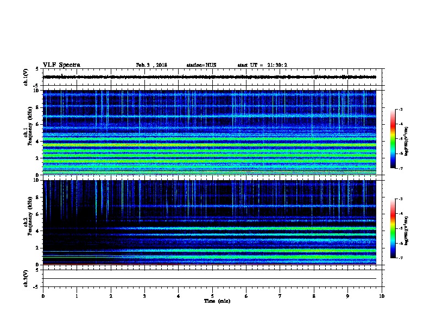Click the "4" kHz tick on ch.1 frequency axis
The width and height of the screenshot is (430, 332).
coord(38,142)
